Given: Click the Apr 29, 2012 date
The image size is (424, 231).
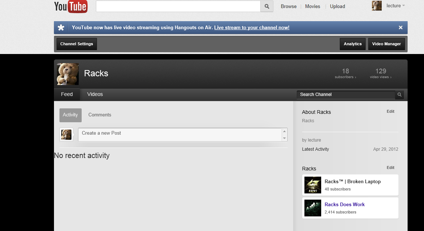Looking at the screenshot, I should tap(386, 149).
